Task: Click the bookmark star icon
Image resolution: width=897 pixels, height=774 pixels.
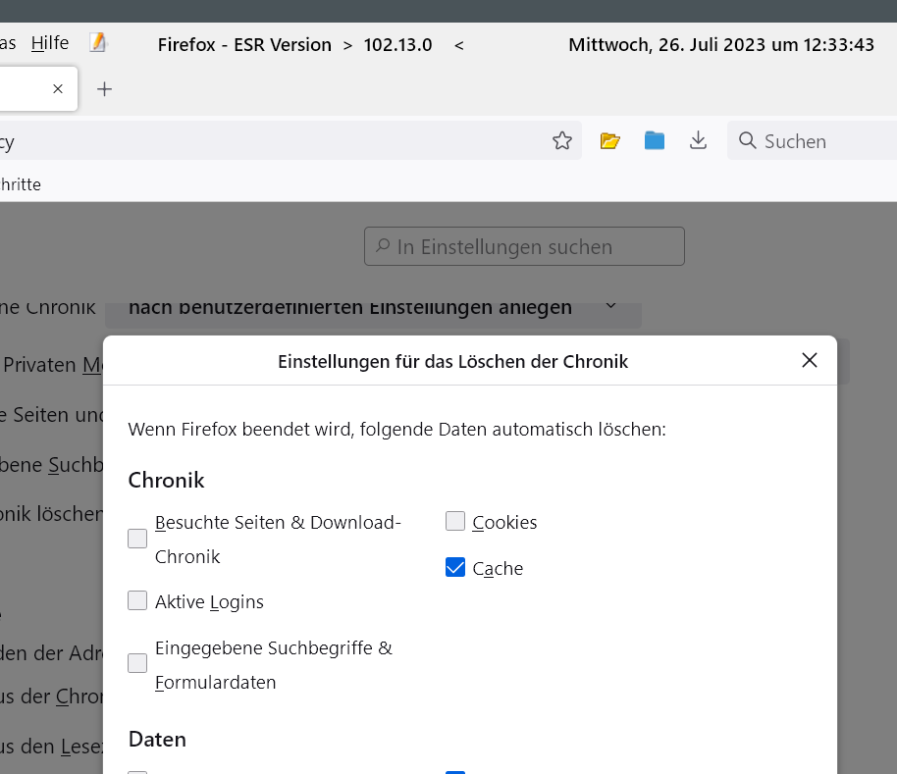Action: pyautogui.click(x=562, y=141)
